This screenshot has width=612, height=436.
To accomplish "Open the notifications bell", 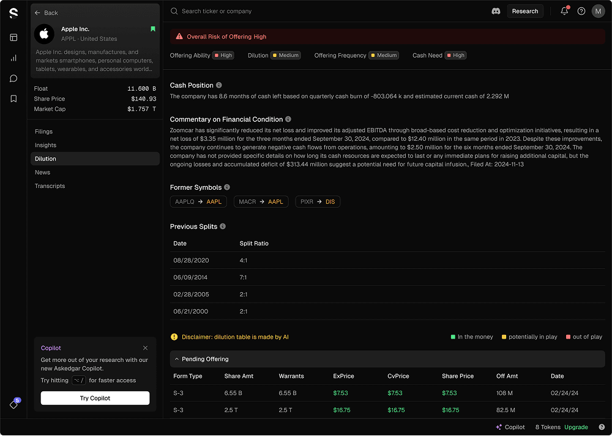I will tap(564, 11).
